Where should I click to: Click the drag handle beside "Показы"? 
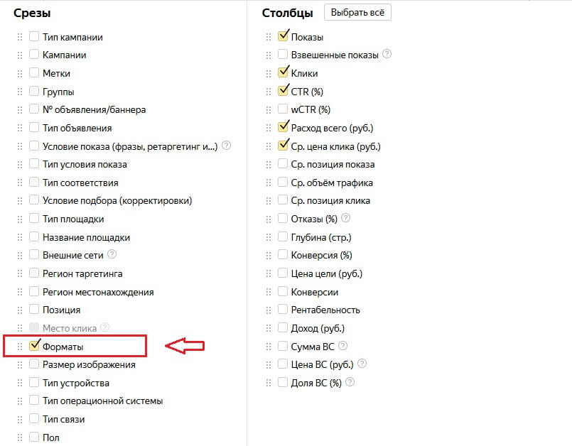(x=268, y=36)
